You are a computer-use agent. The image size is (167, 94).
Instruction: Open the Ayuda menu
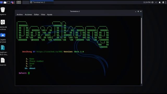[x=50, y=15]
